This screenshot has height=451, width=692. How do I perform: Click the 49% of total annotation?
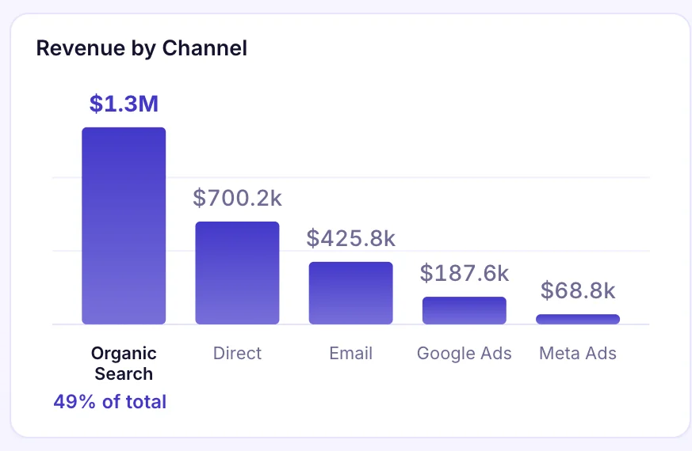tap(110, 402)
